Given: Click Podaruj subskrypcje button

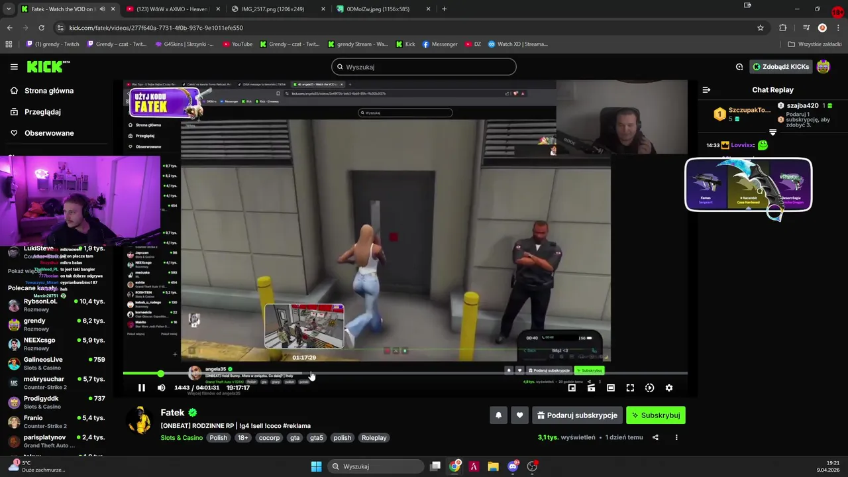Looking at the screenshot, I should click(577, 415).
